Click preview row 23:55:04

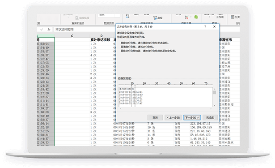[131, 92]
